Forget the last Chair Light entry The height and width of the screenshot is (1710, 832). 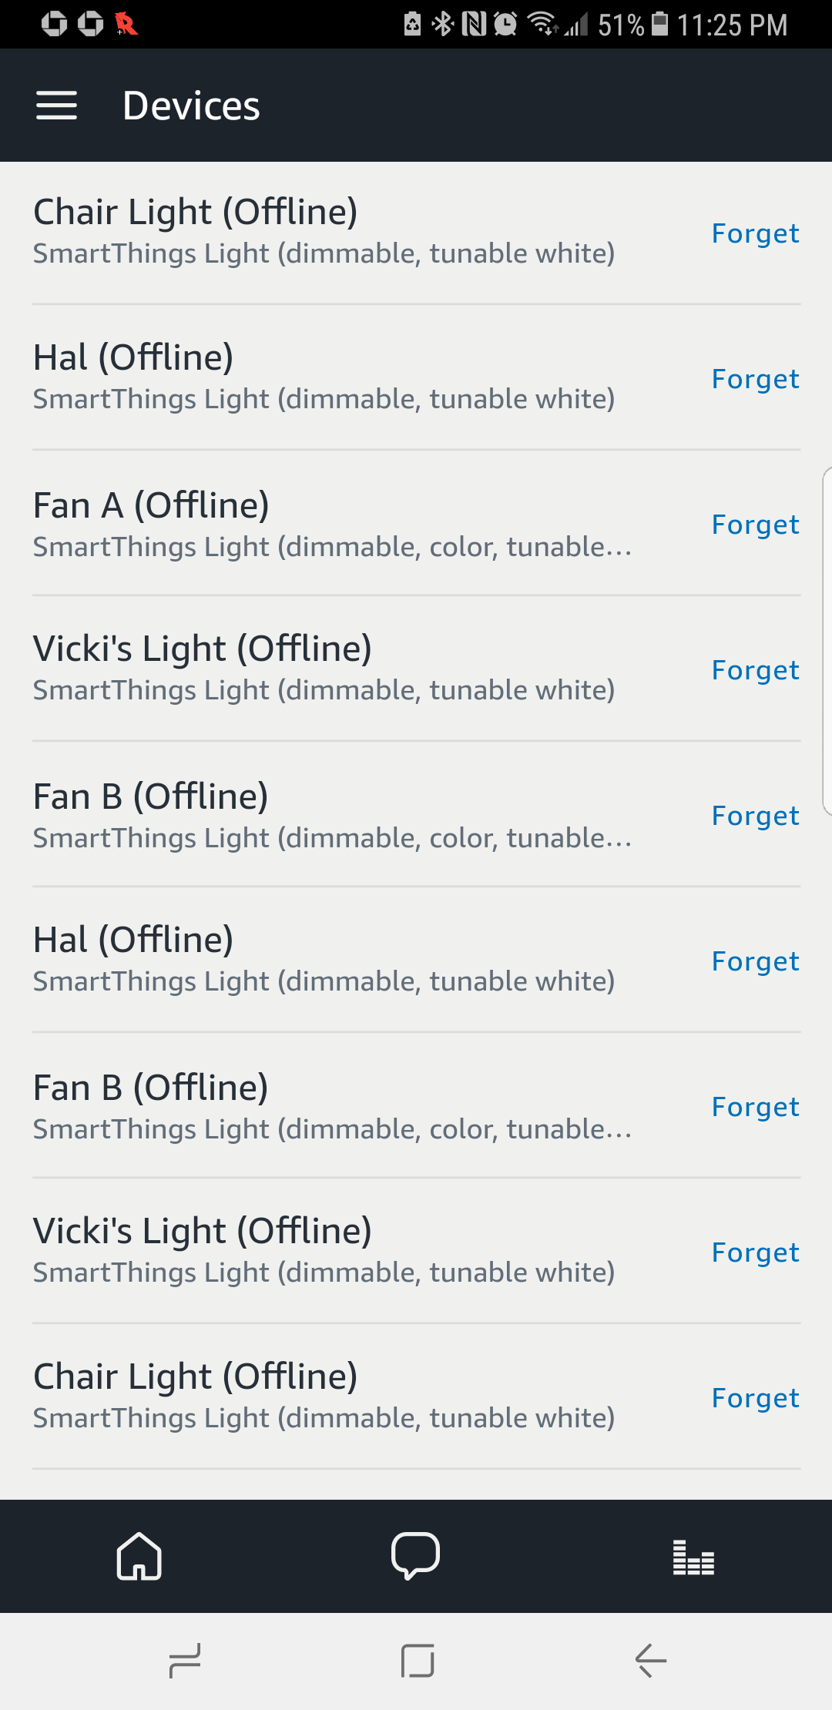pos(755,1398)
